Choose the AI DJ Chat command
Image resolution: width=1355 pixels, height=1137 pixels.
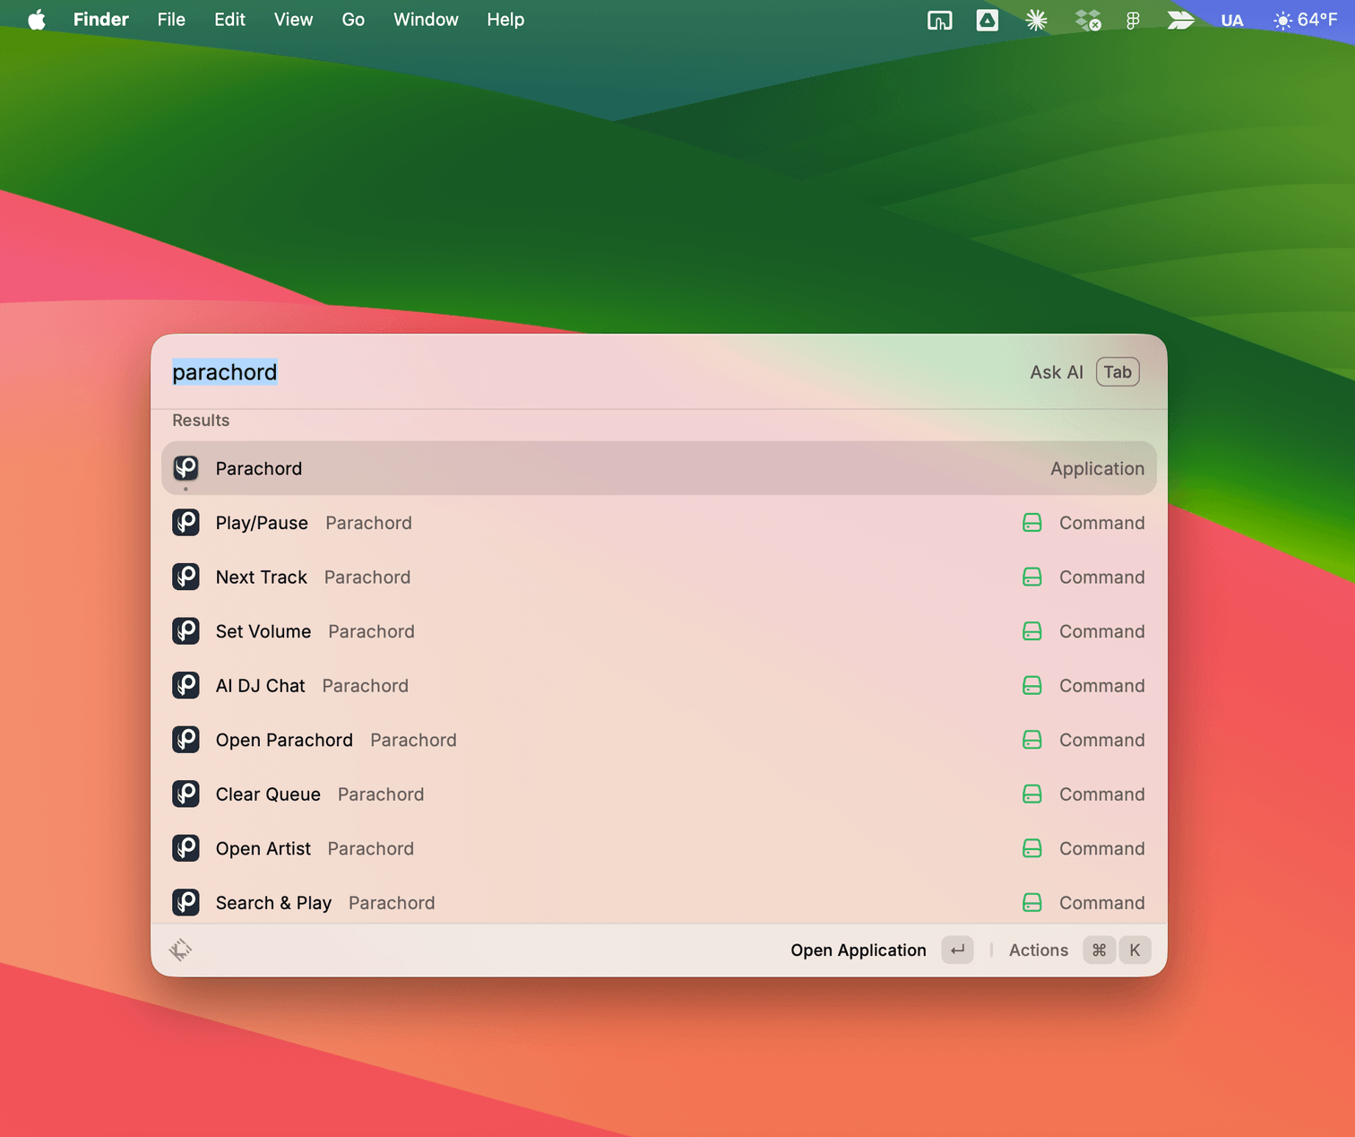pyautogui.click(x=261, y=686)
